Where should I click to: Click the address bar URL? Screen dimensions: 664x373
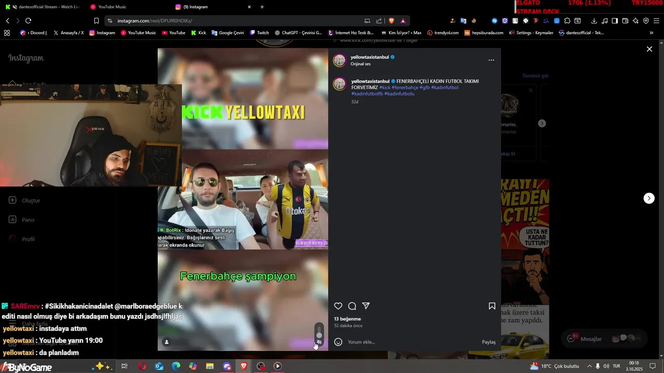click(x=155, y=21)
